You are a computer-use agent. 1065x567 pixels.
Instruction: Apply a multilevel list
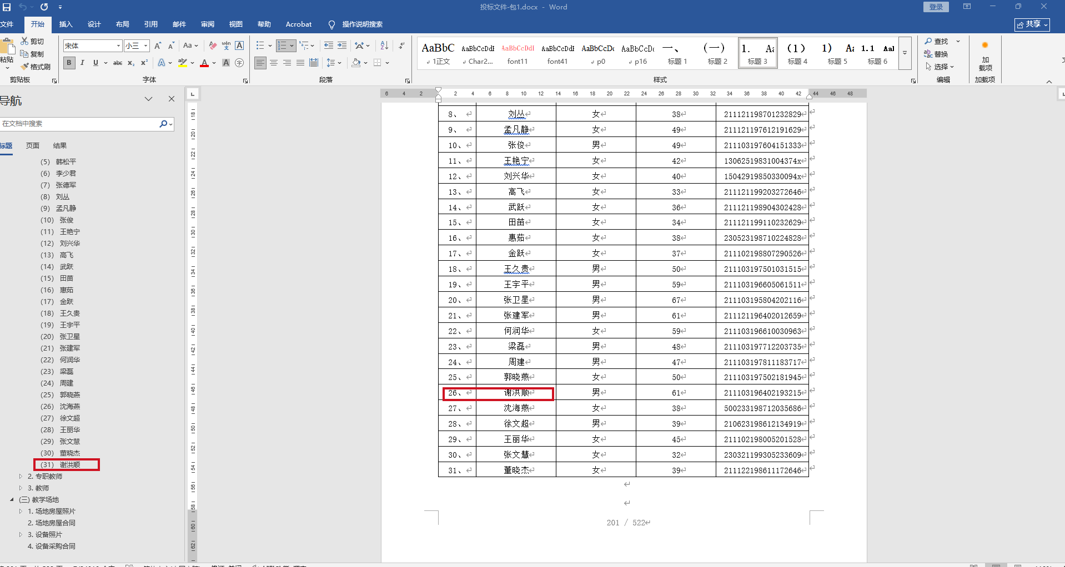[x=304, y=45]
